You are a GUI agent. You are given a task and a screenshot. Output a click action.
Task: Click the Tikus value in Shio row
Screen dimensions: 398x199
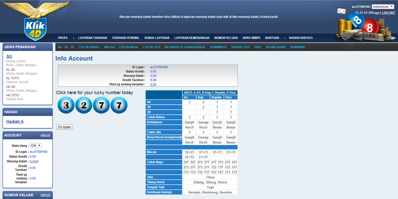(210, 177)
